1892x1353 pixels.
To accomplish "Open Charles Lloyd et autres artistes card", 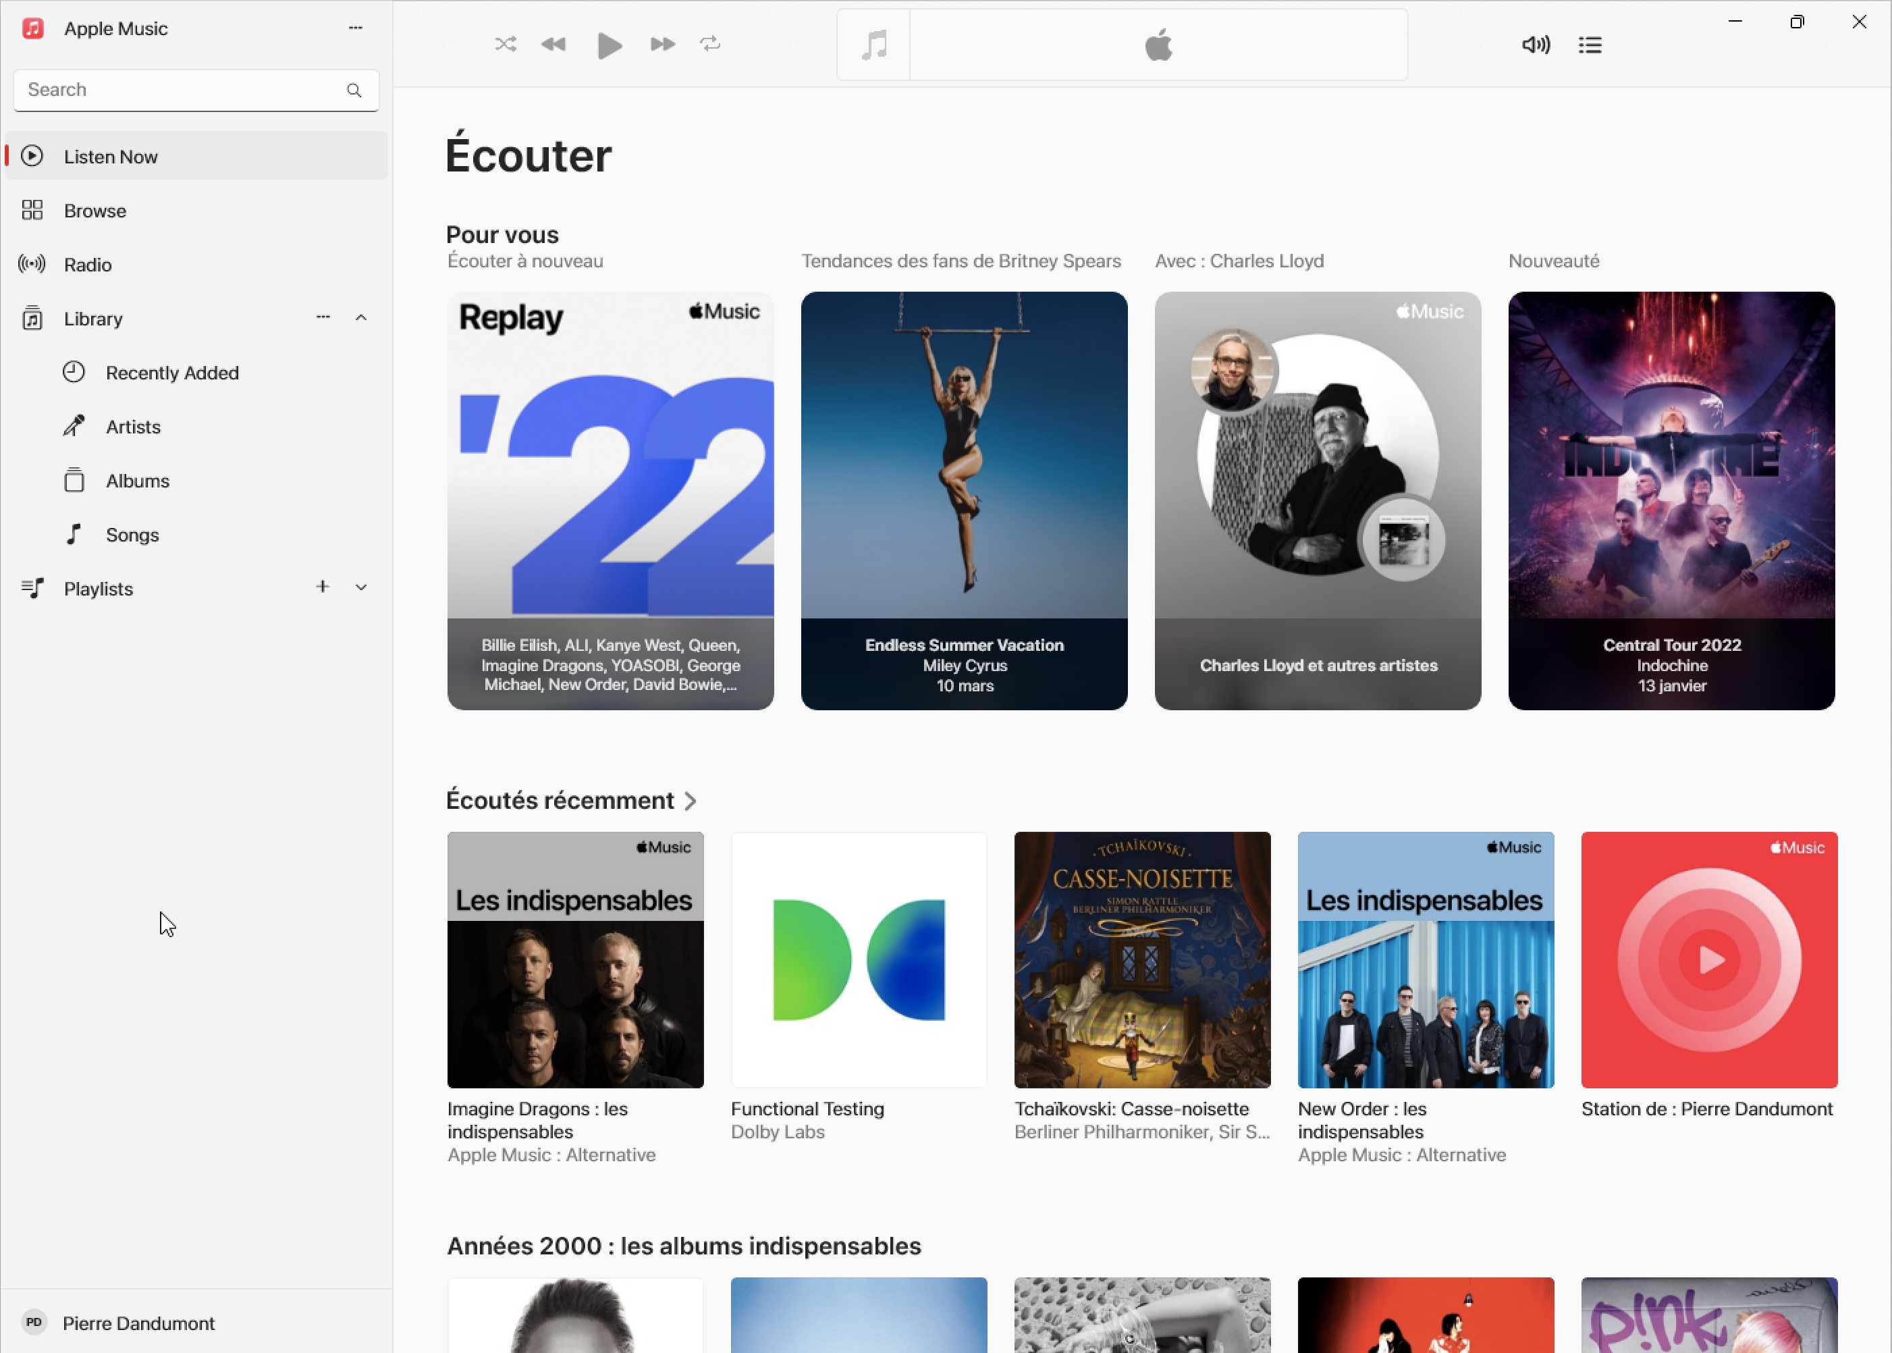I will pyautogui.click(x=1318, y=501).
